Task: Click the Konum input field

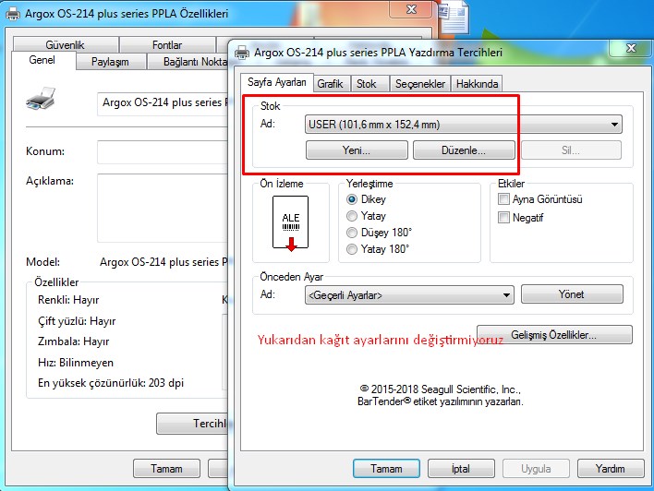Action: [x=163, y=152]
